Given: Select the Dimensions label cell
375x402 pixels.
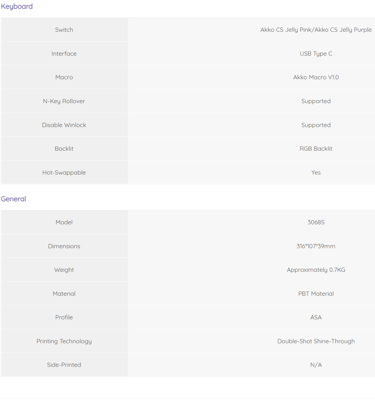Looking at the screenshot, I should pyautogui.click(x=64, y=246).
